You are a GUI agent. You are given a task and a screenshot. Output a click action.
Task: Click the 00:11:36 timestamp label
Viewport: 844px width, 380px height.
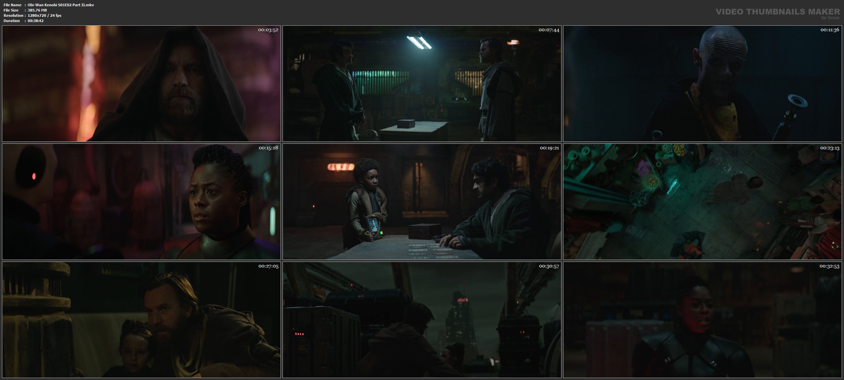pyautogui.click(x=829, y=30)
